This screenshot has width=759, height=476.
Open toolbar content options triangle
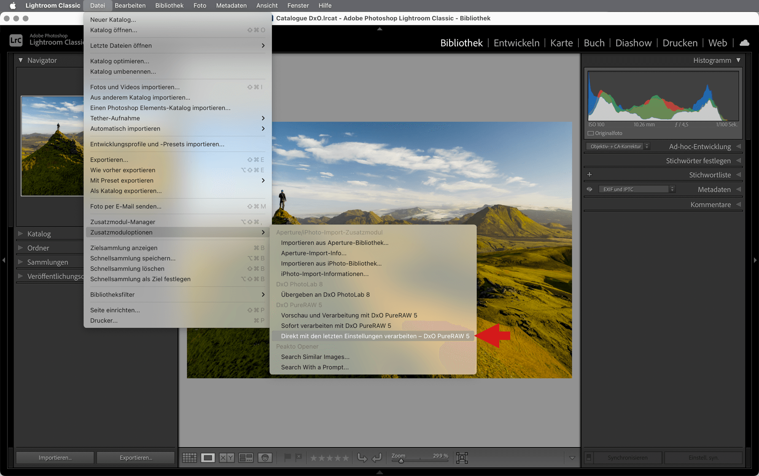[572, 458]
